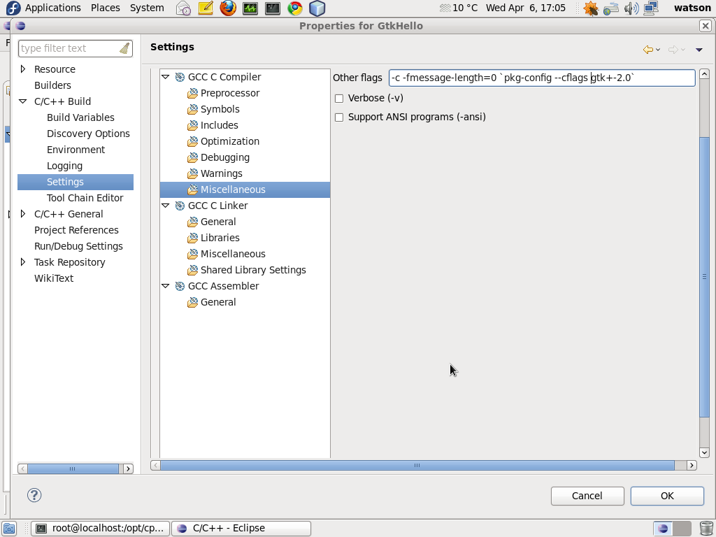
Task: Click network connection tray icon
Action: [651, 8]
